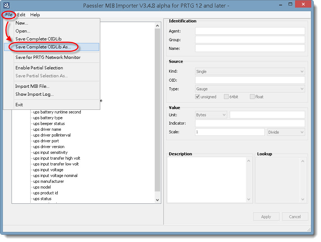Select 'ups input transfer low volt' item
This screenshot has height=242, width=321.
[x=56, y=164]
